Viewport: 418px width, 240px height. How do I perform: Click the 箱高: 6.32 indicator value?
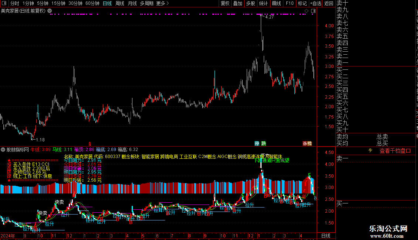coord(128,150)
